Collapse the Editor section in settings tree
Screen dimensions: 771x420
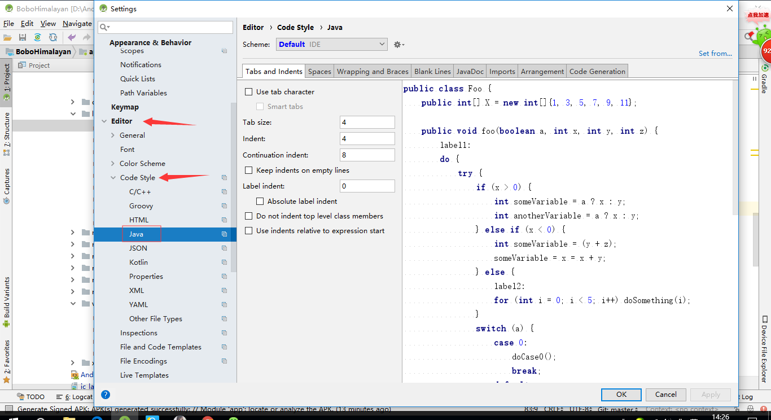(104, 121)
